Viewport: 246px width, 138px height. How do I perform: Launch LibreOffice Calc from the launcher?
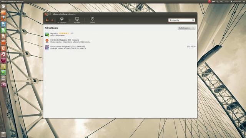(x=3, y=30)
